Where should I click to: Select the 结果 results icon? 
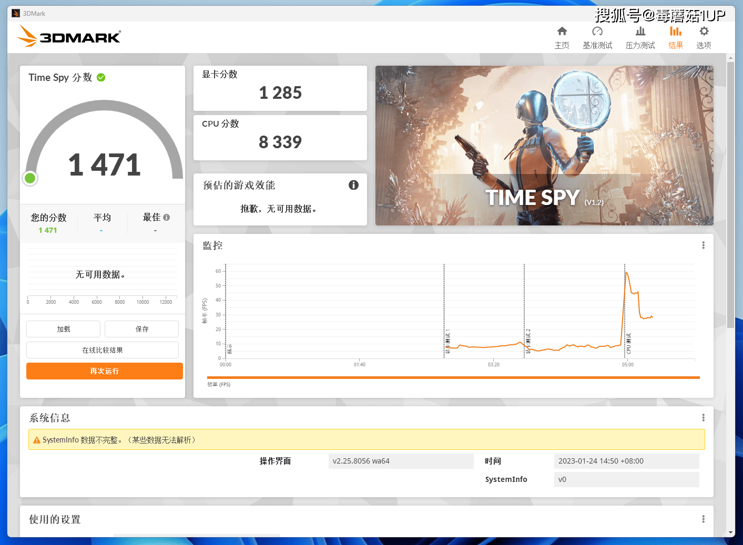(676, 31)
